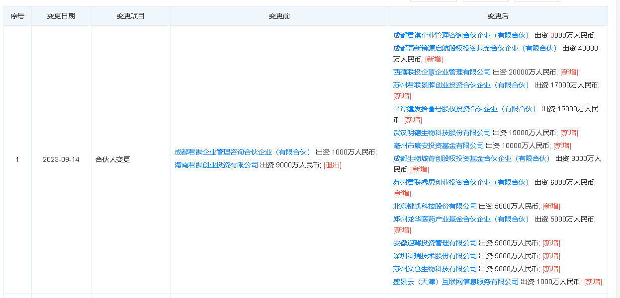Screen dimensions: 620x298
Task: Click the 变更后 column header
Action: pos(498,16)
